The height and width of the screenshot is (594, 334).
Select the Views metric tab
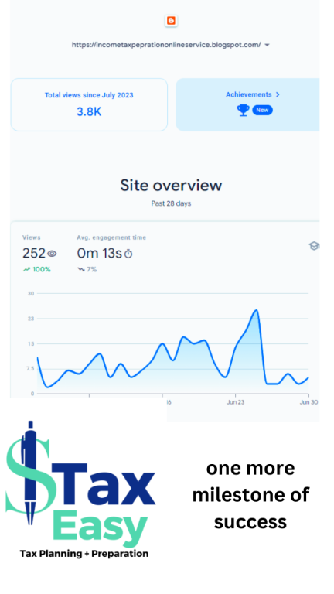coord(39,253)
